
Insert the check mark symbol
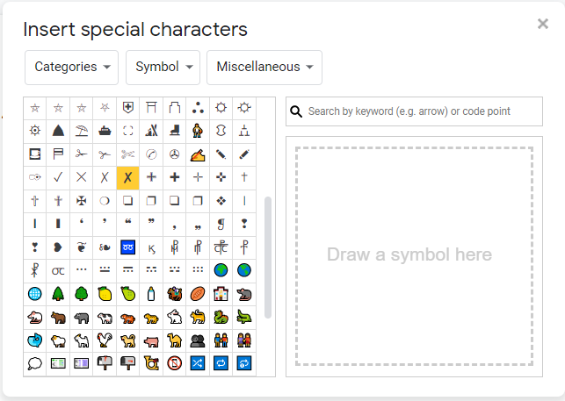(x=58, y=177)
